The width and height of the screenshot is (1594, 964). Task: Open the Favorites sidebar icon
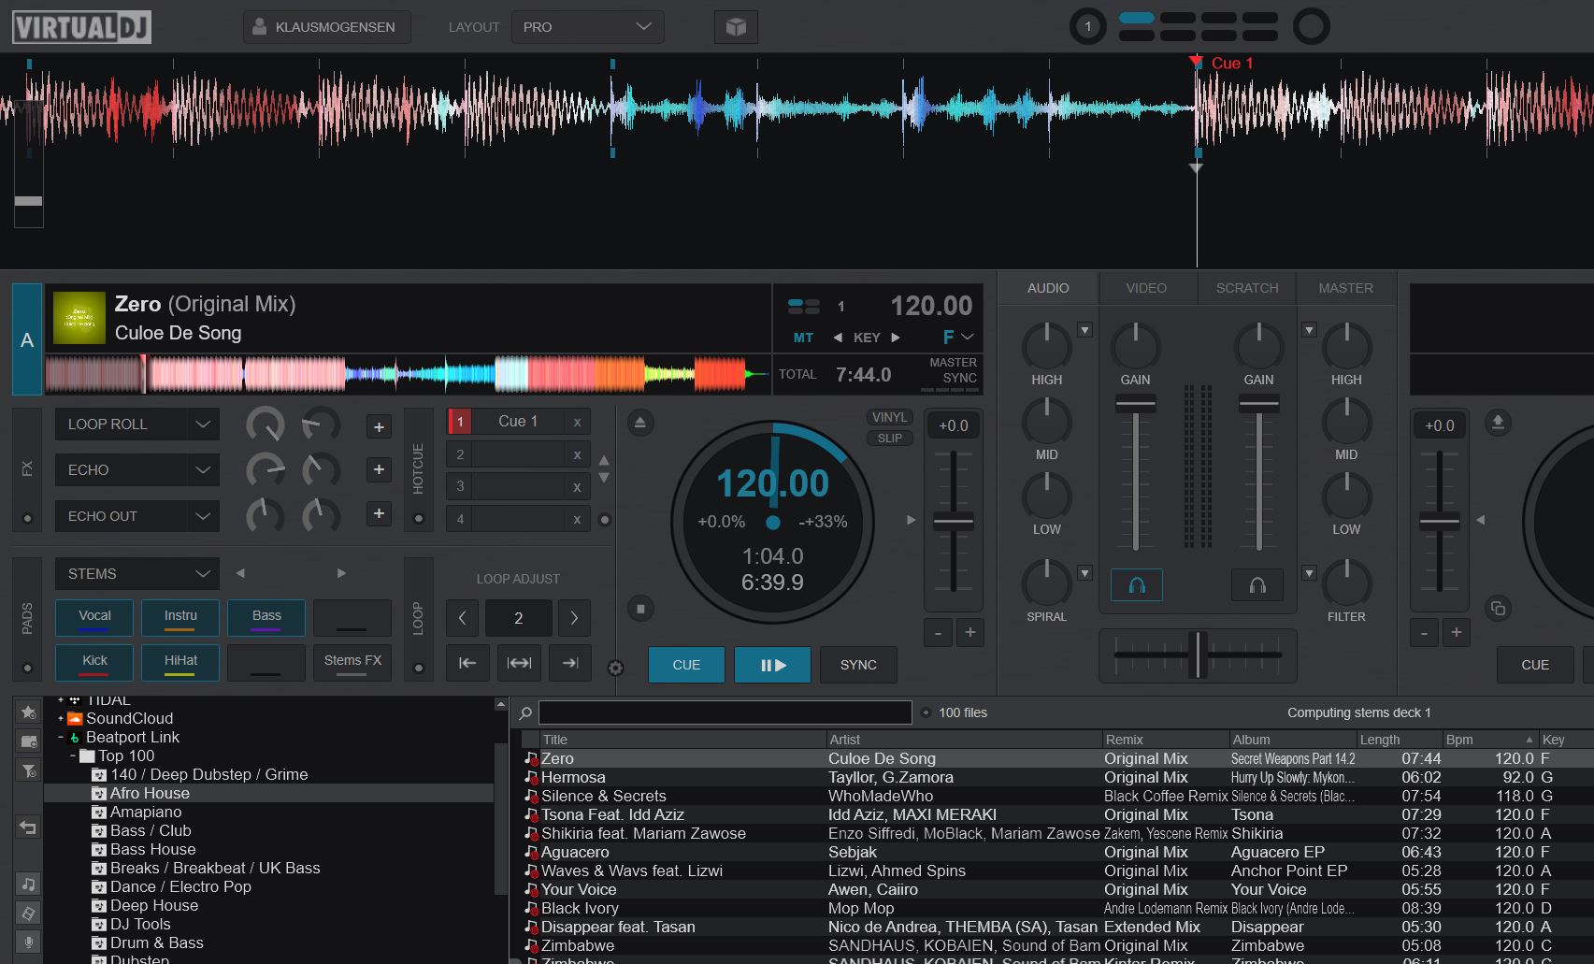point(27,712)
